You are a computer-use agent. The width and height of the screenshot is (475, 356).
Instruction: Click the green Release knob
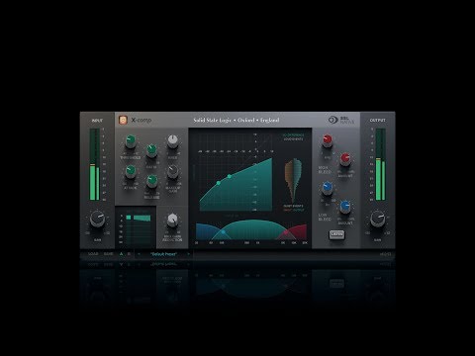(x=151, y=181)
